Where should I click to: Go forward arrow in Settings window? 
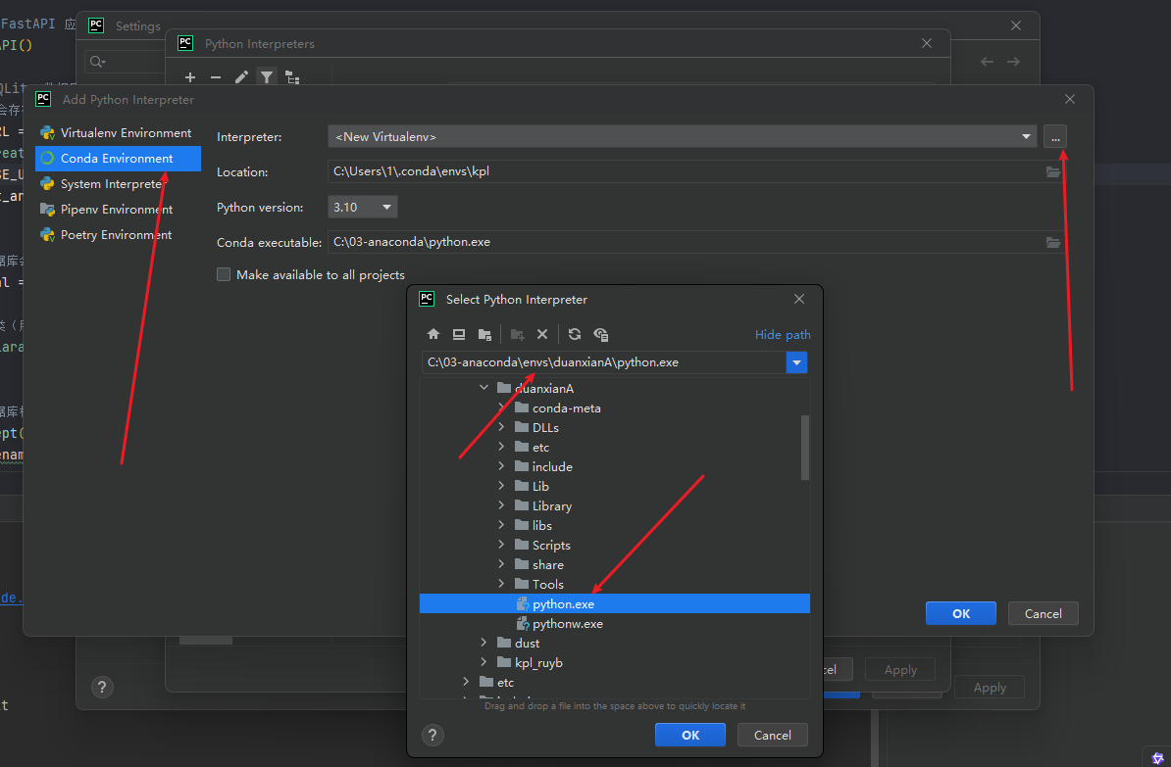(x=1013, y=62)
